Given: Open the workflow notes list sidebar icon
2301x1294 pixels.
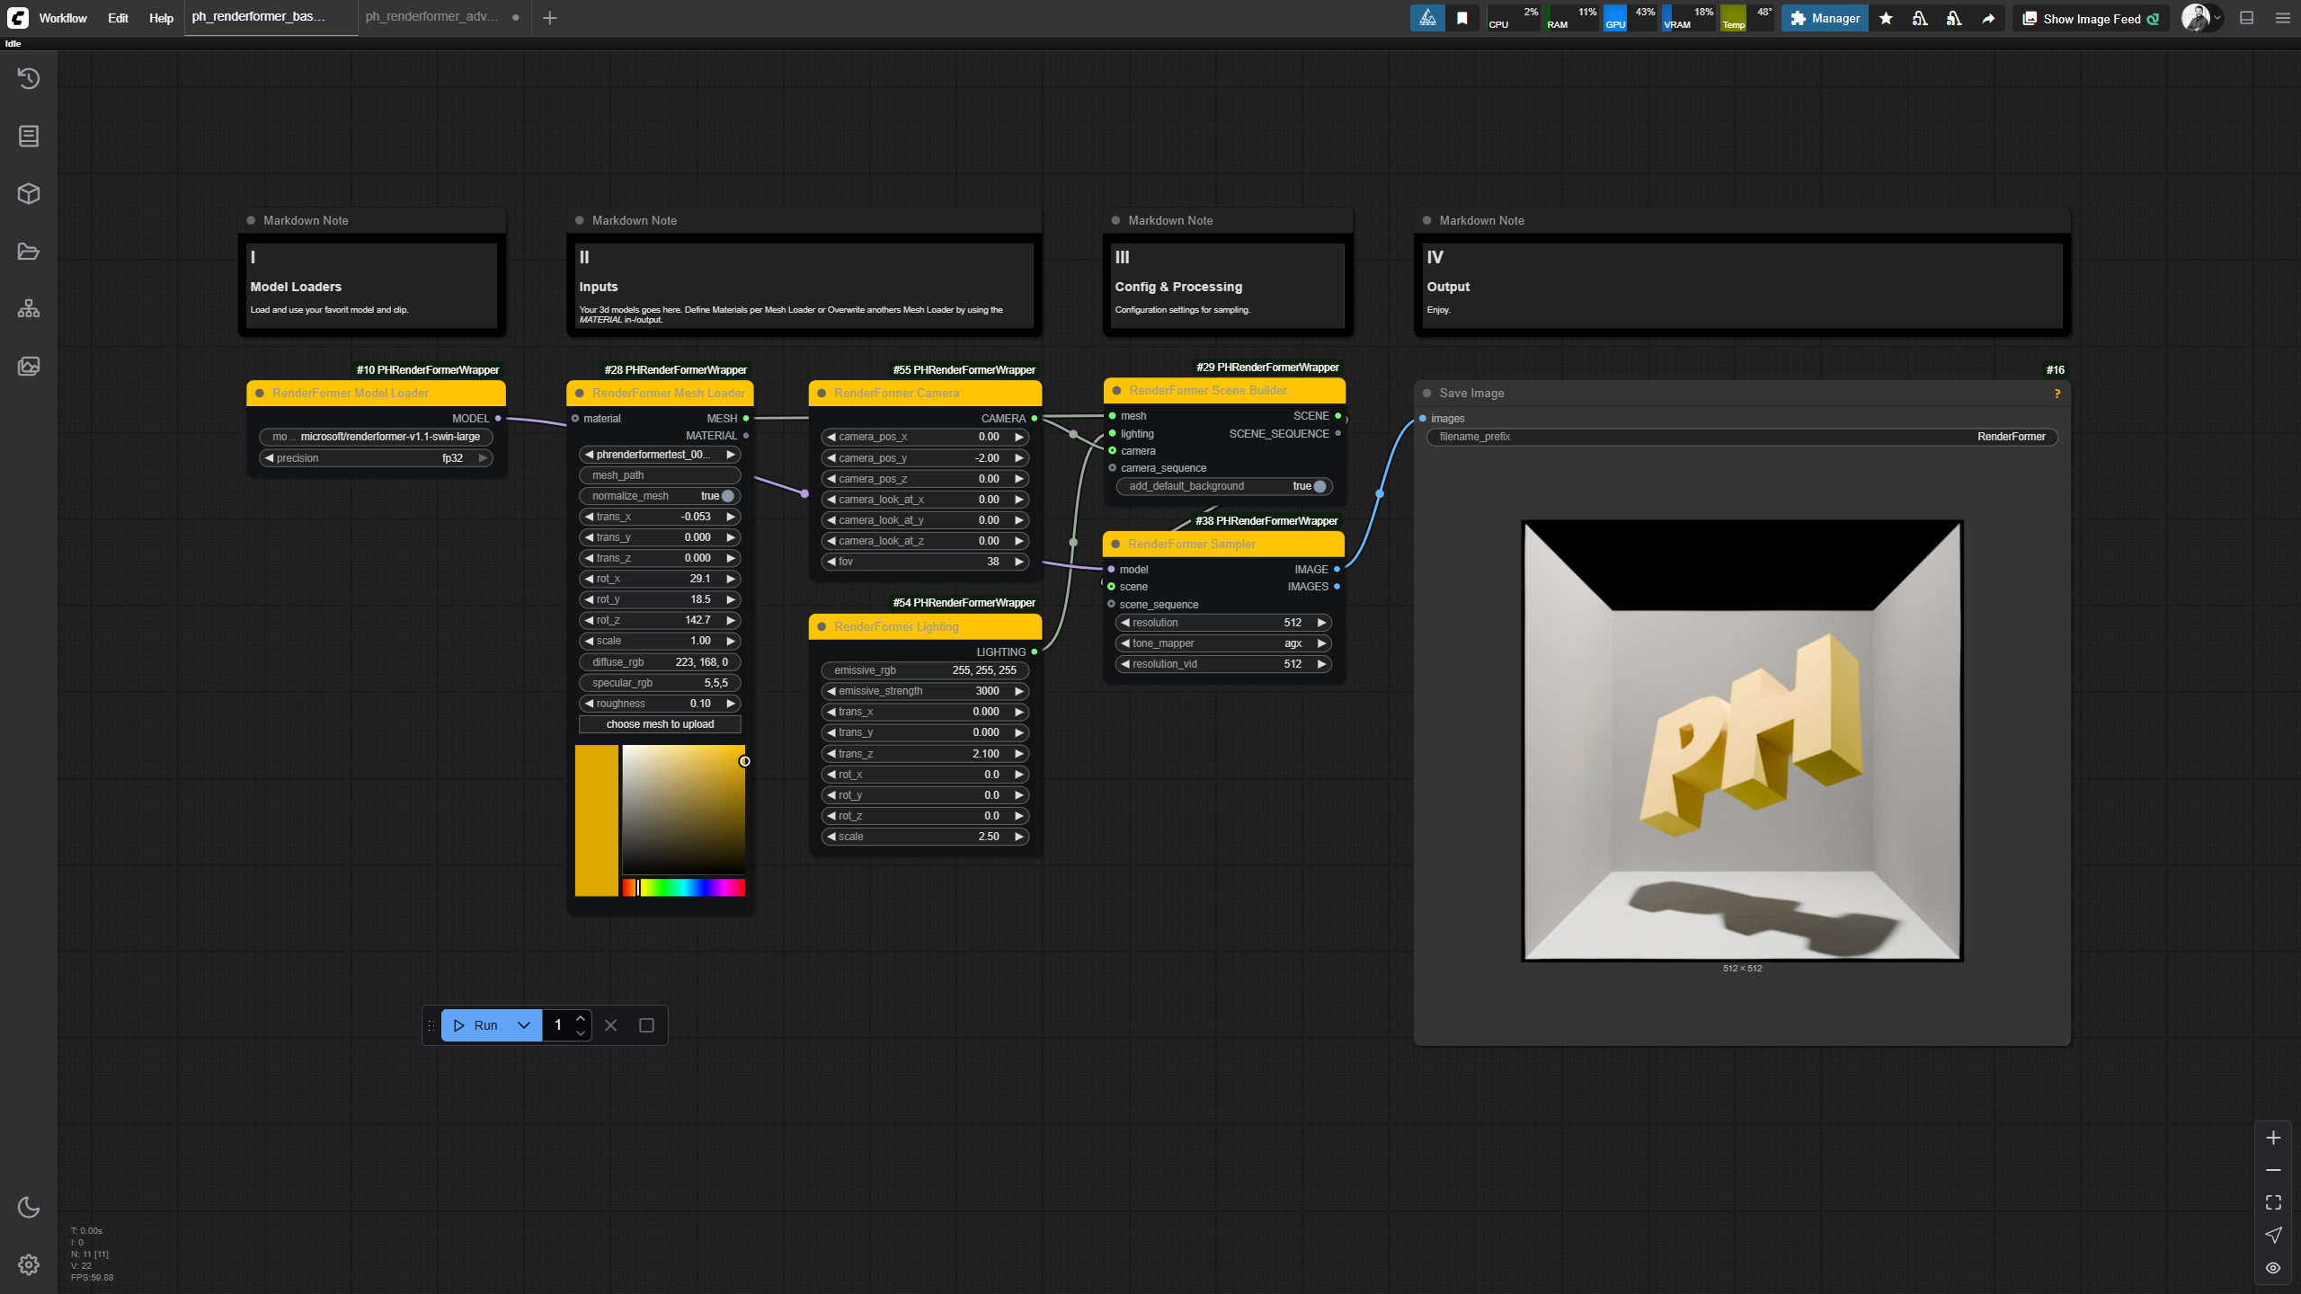Looking at the screenshot, I should click(x=29, y=137).
